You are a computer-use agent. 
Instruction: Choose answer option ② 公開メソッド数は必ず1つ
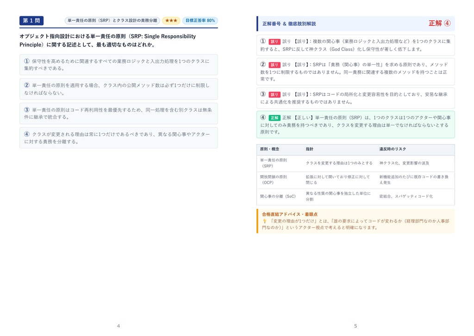click(x=118, y=89)
